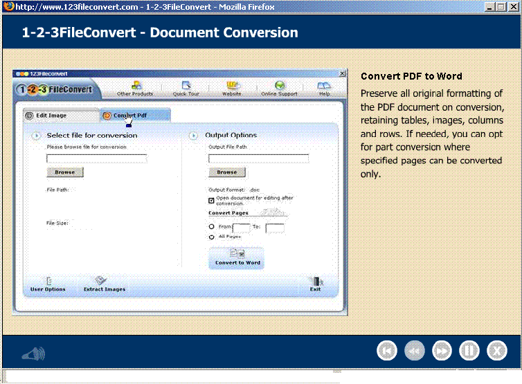The image size is (522, 384).
Task: Restart the tour with skip-to-start button
Action: click(387, 351)
